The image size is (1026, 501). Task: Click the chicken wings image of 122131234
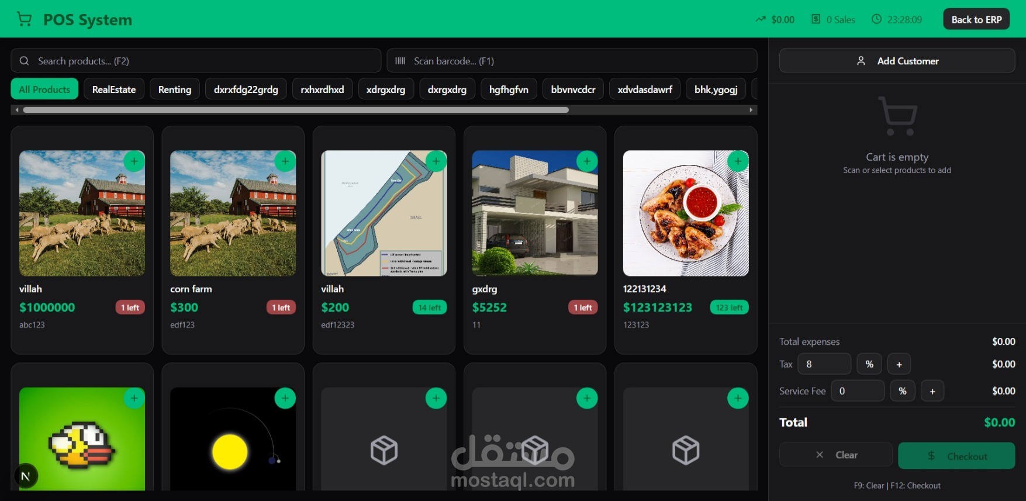pos(686,213)
